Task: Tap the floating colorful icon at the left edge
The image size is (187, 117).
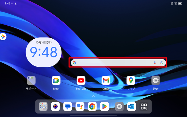Action: coord(3,37)
